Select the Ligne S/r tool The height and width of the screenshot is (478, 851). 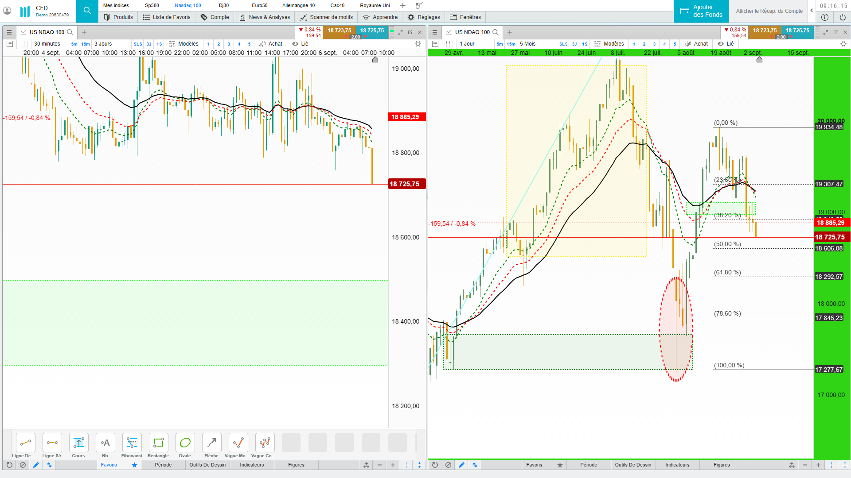pos(52,443)
